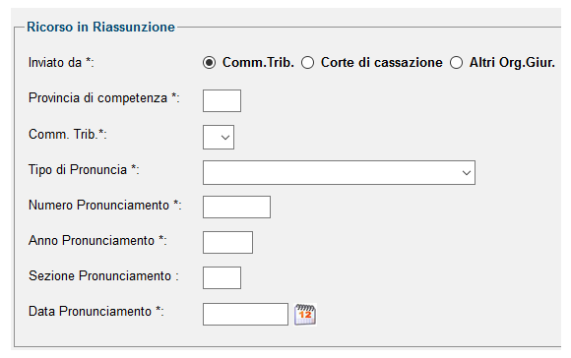Click the 'Numero Pronunciamento *:' label text
This screenshot has height=358, width=571.
[105, 206]
